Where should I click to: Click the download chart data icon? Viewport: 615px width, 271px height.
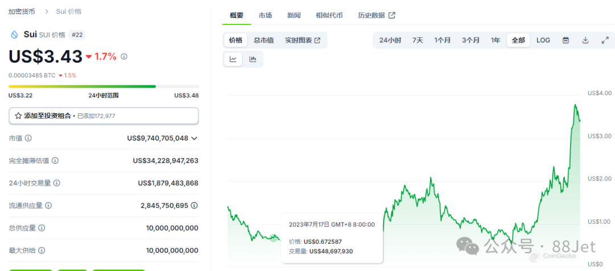pyautogui.click(x=585, y=40)
